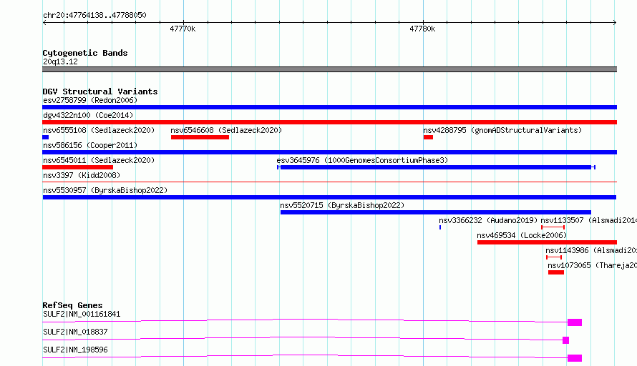Viewport: 637px width, 366px height.
Task: Select the 20q13.12 band label
Action: [x=60, y=61]
